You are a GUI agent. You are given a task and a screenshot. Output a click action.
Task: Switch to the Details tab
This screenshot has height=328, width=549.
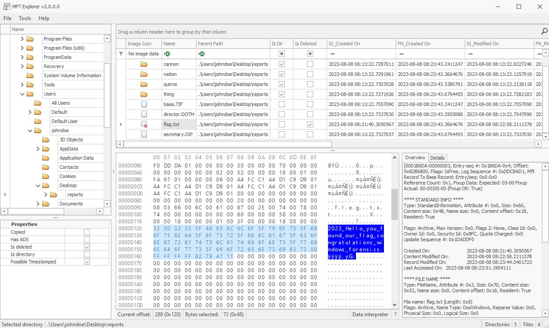[x=437, y=157]
